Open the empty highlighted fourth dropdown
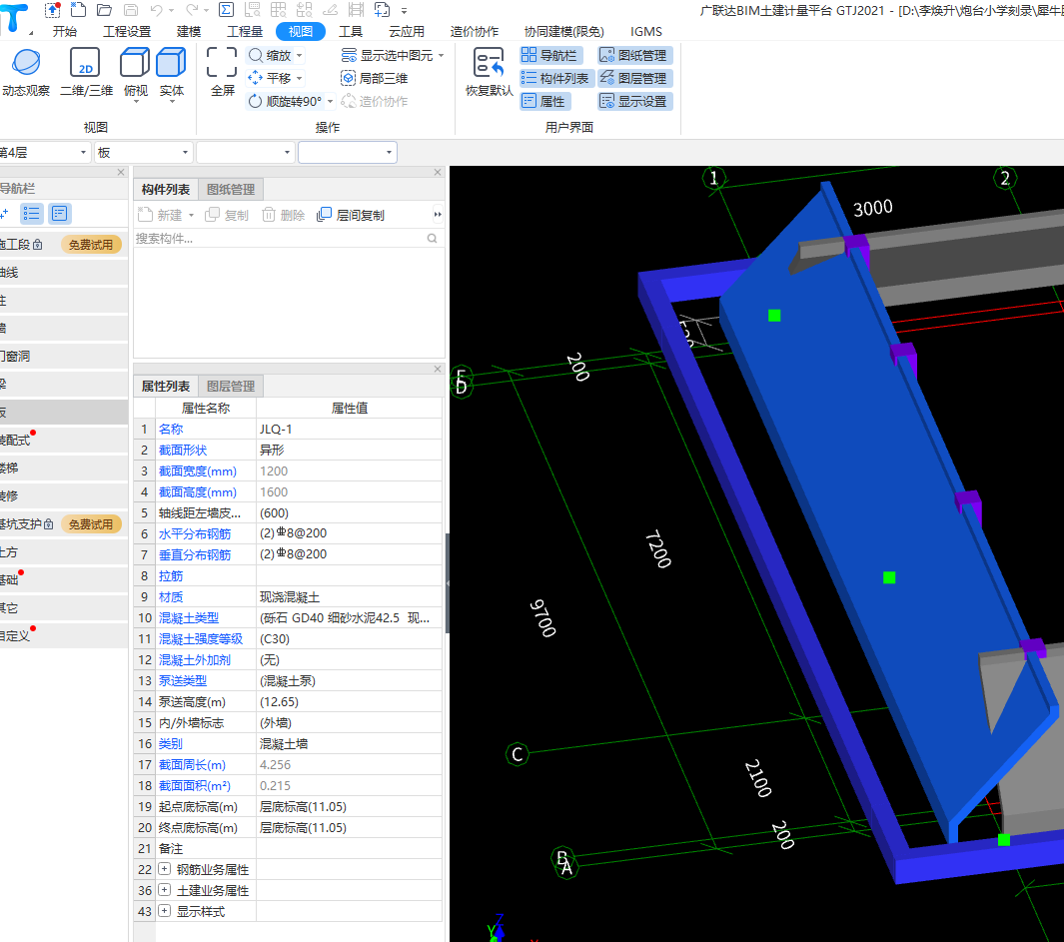 point(348,153)
